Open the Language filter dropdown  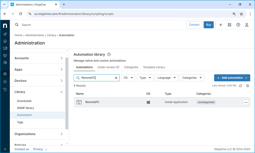[166, 78]
